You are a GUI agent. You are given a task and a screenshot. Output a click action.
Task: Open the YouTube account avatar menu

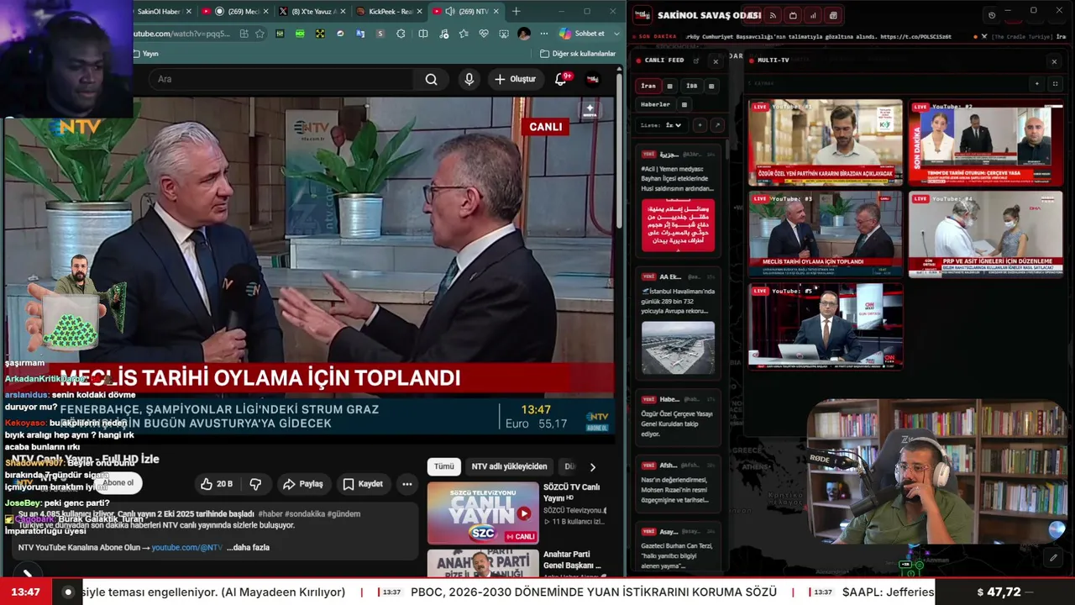pos(593,79)
